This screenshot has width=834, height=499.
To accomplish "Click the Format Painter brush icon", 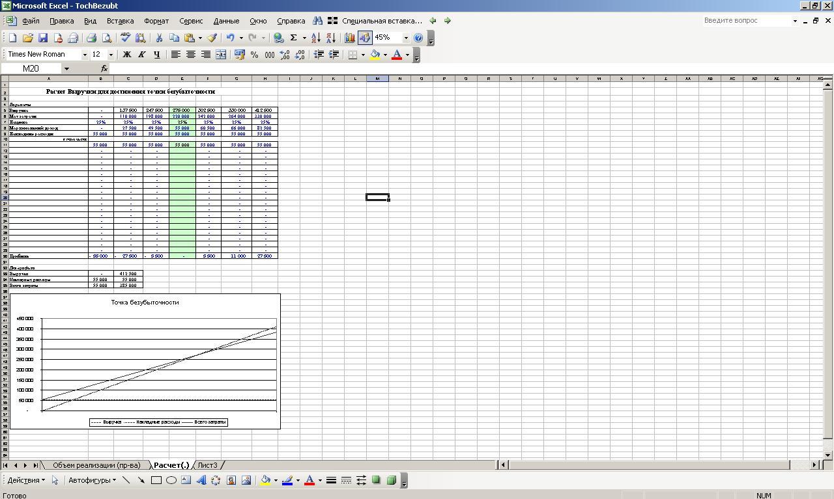I will (x=212, y=38).
